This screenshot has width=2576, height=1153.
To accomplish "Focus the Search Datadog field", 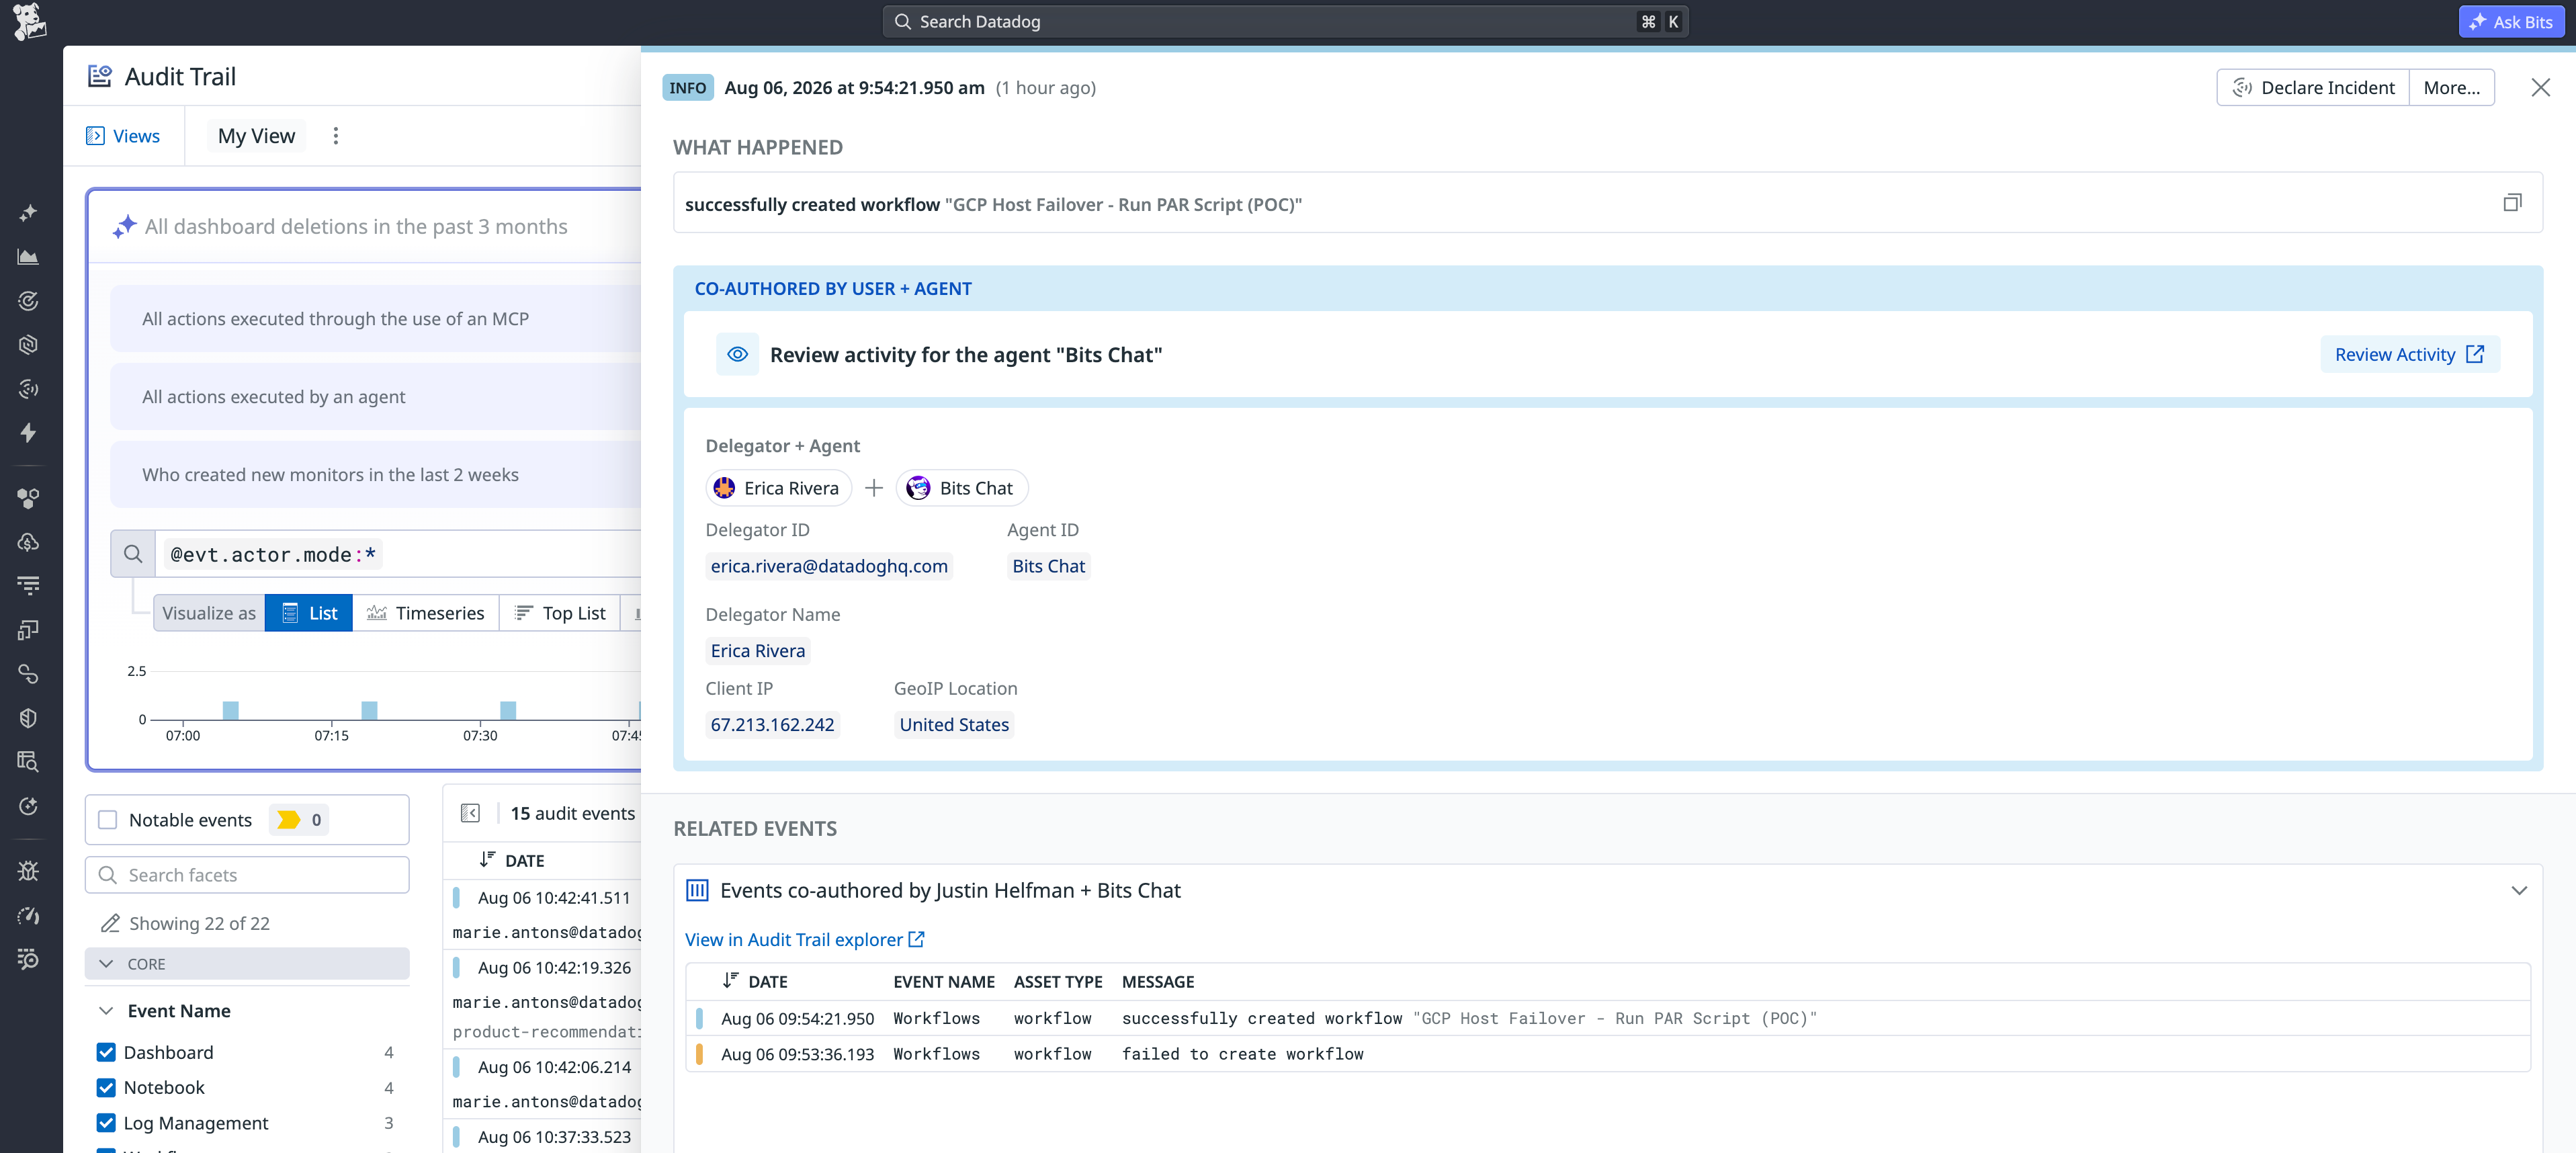I will click(x=1285, y=22).
